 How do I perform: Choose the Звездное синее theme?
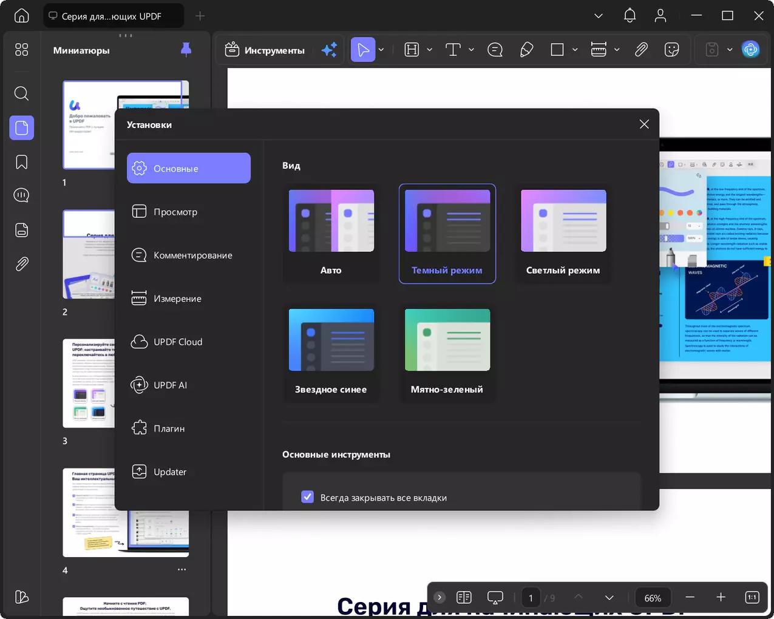(331, 353)
